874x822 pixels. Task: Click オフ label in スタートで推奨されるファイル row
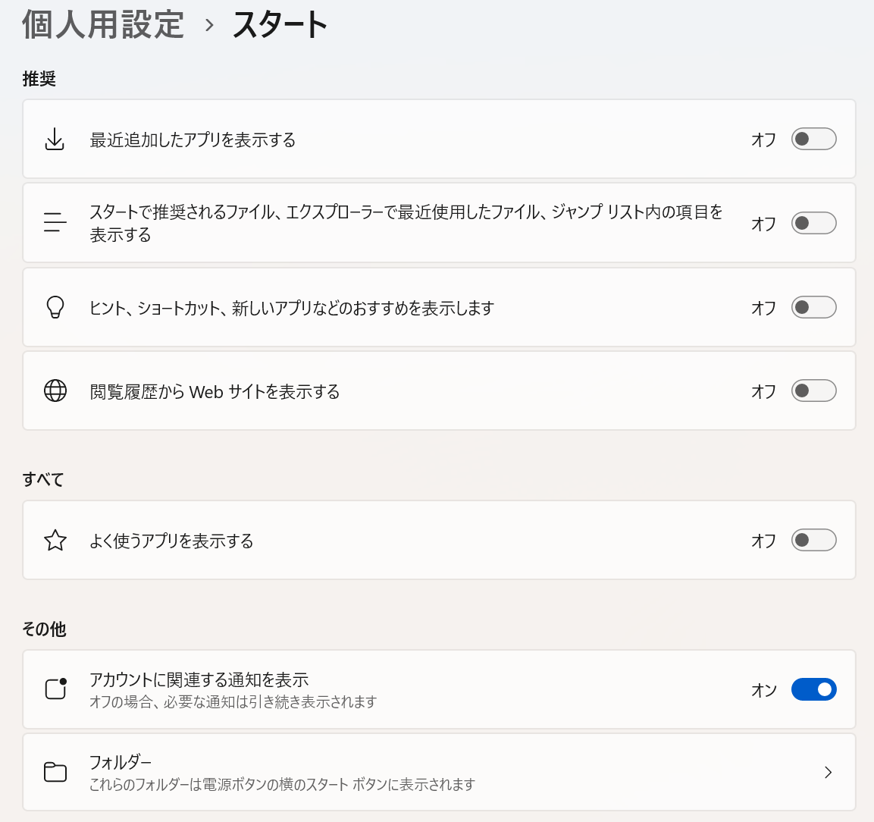pos(763,224)
